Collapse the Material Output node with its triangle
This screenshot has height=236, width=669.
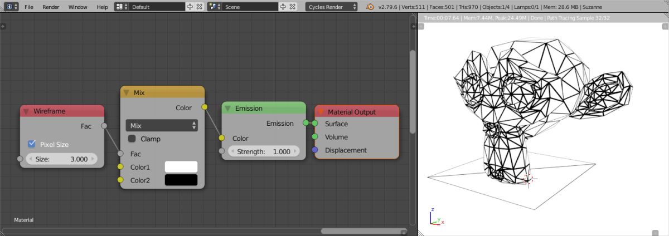(x=321, y=112)
